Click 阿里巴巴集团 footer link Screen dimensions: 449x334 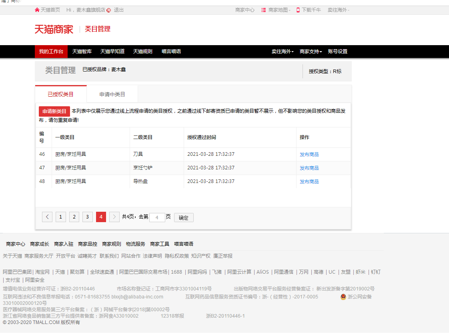17,272
